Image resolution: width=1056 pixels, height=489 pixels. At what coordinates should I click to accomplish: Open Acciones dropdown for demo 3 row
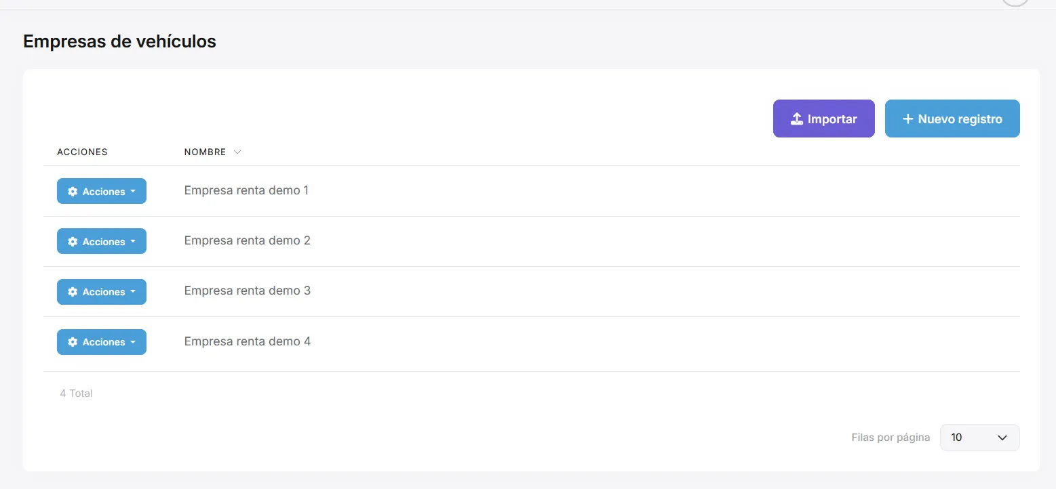pos(102,292)
